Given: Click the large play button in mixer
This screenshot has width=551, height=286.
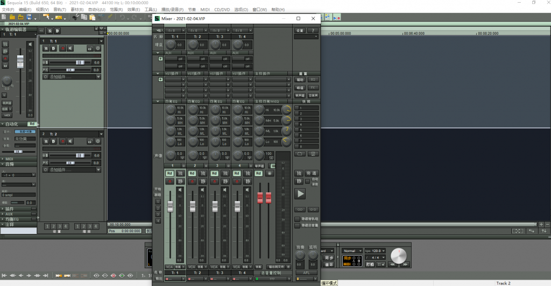Looking at the screenshot, I should (300, 194).
